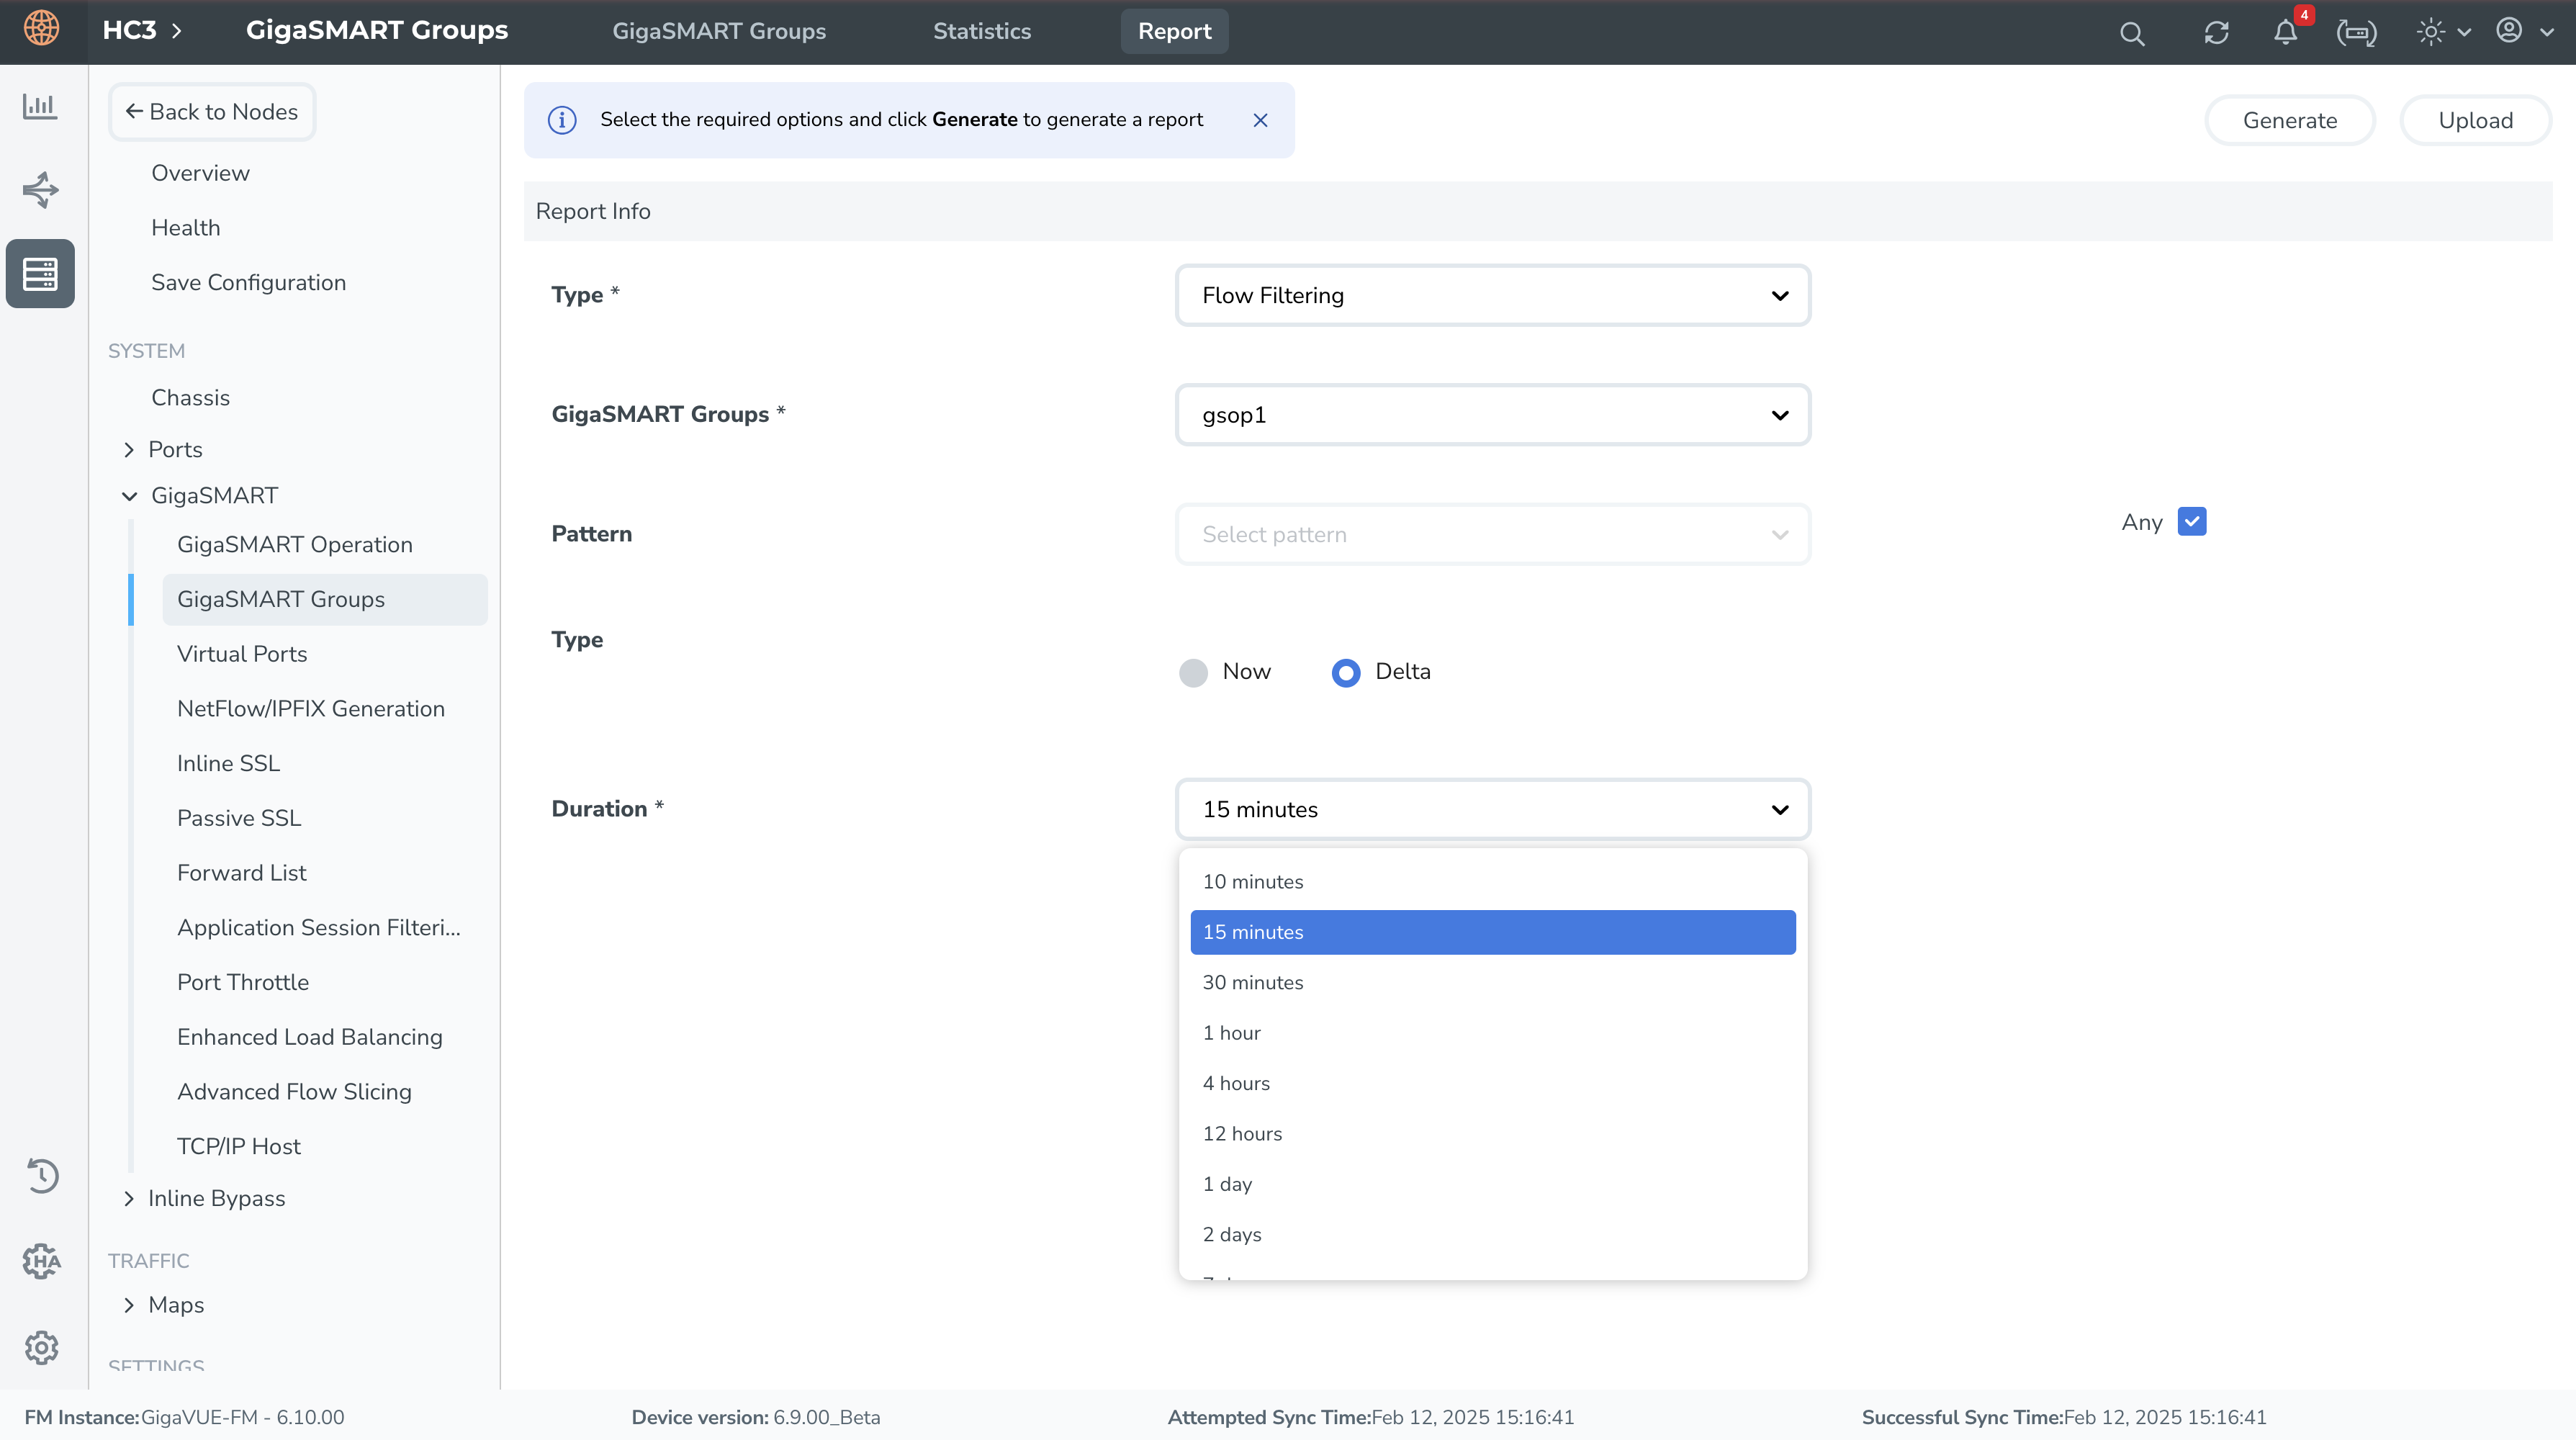Click the Generate button
This screenshot has height=1440, width=2576.
pyautogui.click(x=2289, y=120)
